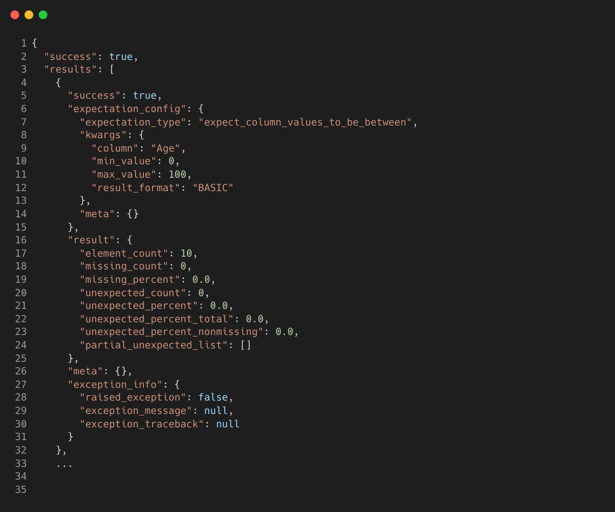Click the "Age" column value
This screenshot has height=512, width=615.
[166, 148]
